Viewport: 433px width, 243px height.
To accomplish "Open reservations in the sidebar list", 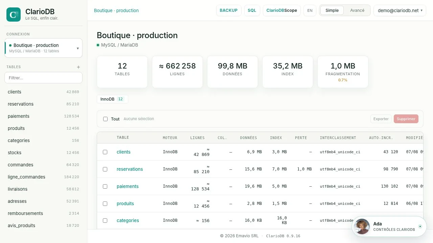I will click(43, 104).
